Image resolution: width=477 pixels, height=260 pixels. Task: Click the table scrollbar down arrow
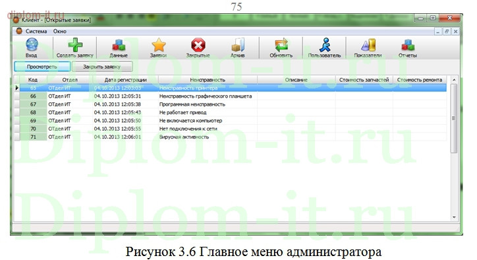point(454,217)
